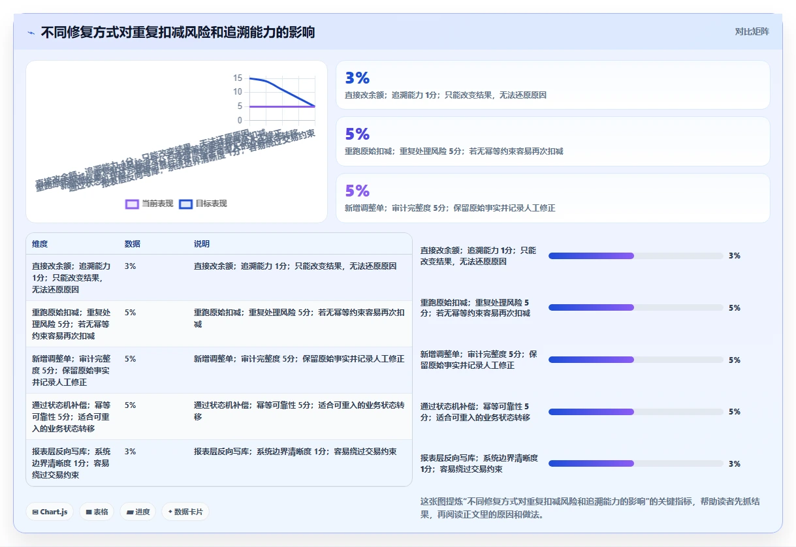Open the 5% card for 重跑原始扣减
The image size is (796, 547).
[x=552, y=141]
